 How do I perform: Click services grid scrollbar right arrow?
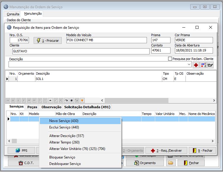click(x=212, y=141)
